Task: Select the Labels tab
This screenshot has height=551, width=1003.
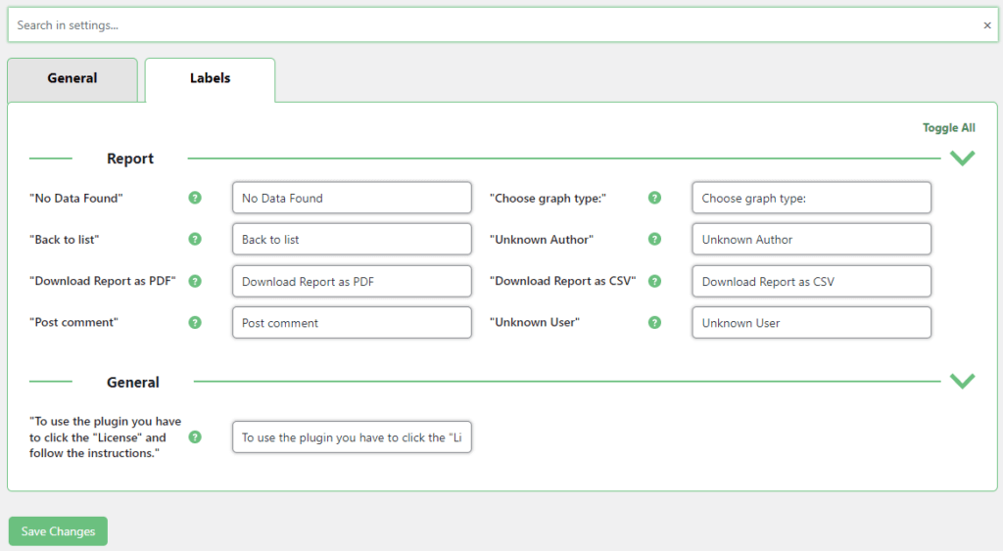Action: click(x=210, y=79)
